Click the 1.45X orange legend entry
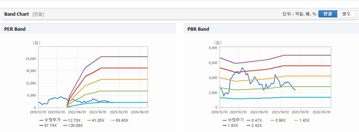Viewport: 359px width, 132px height. pyautogui.click(x=302, y=120)
